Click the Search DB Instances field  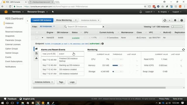(x=84, y=27)
